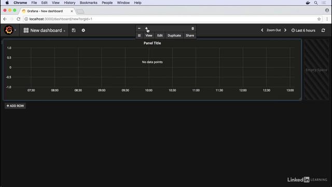This screenshot has height=187, width=332.
Task: Open the Grafana logo main menu
Action: [x=9, y=30]
